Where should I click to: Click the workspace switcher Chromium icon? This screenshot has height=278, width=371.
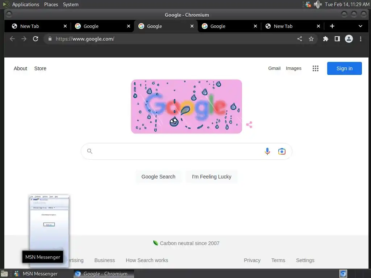(343, 274)
